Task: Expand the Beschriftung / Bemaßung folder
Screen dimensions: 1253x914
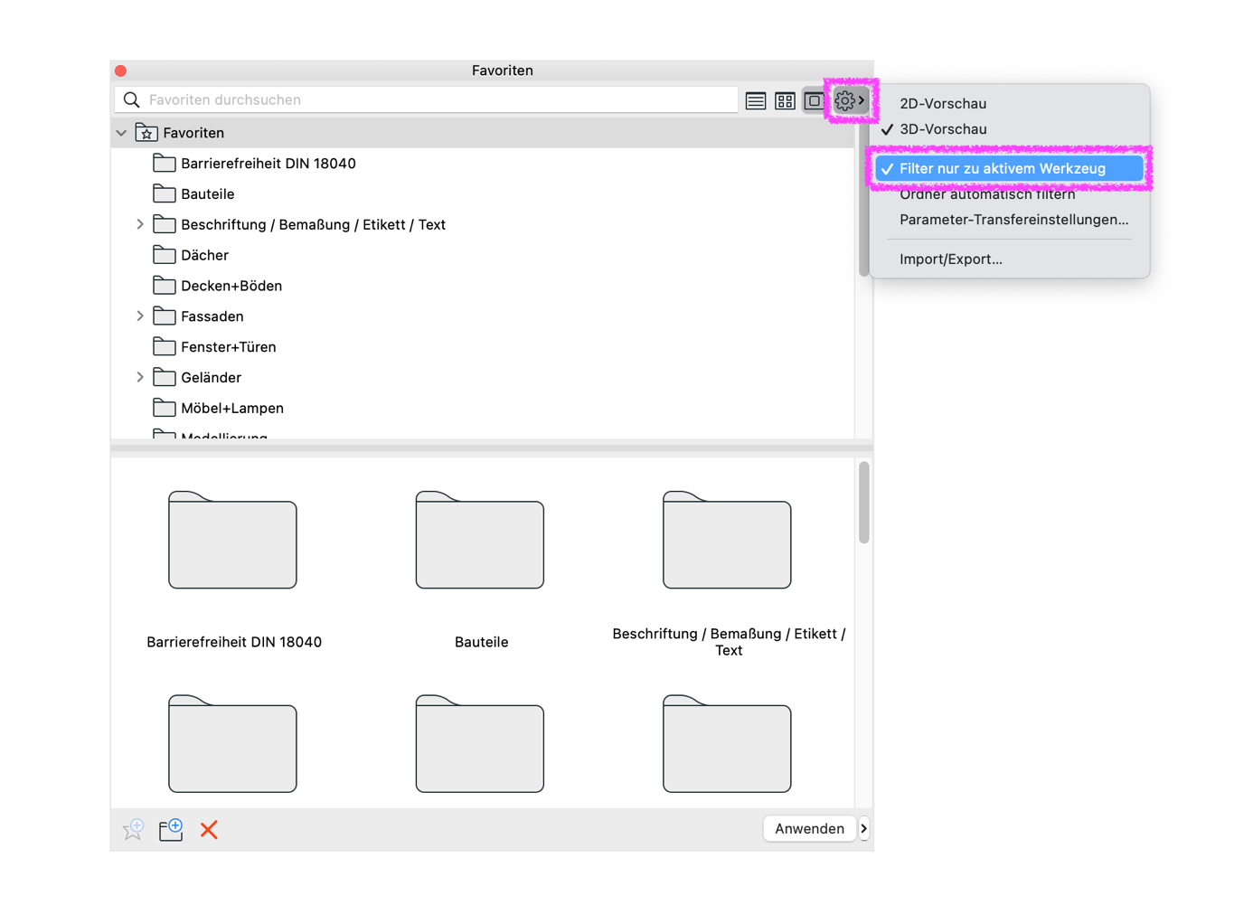Action: tap(140, 224)
